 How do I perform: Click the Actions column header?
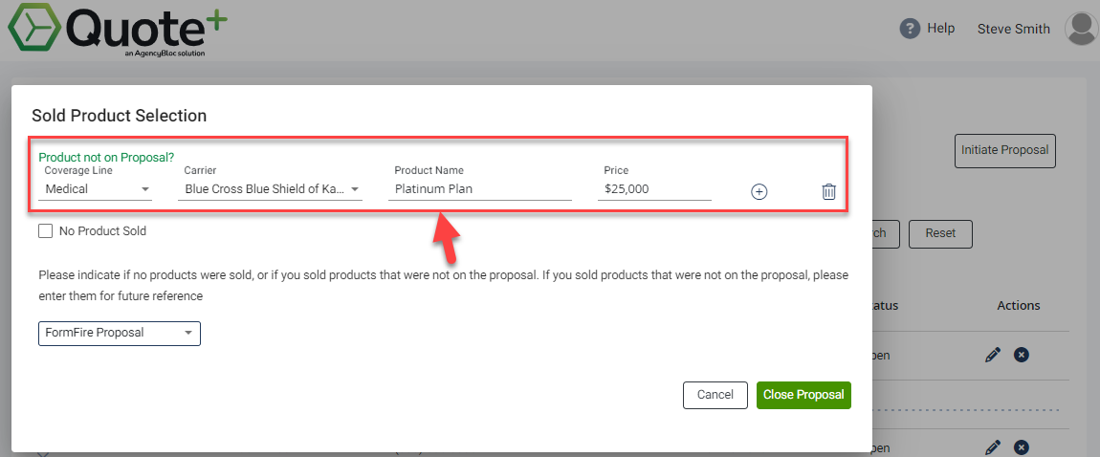(x=1018, y=306)
